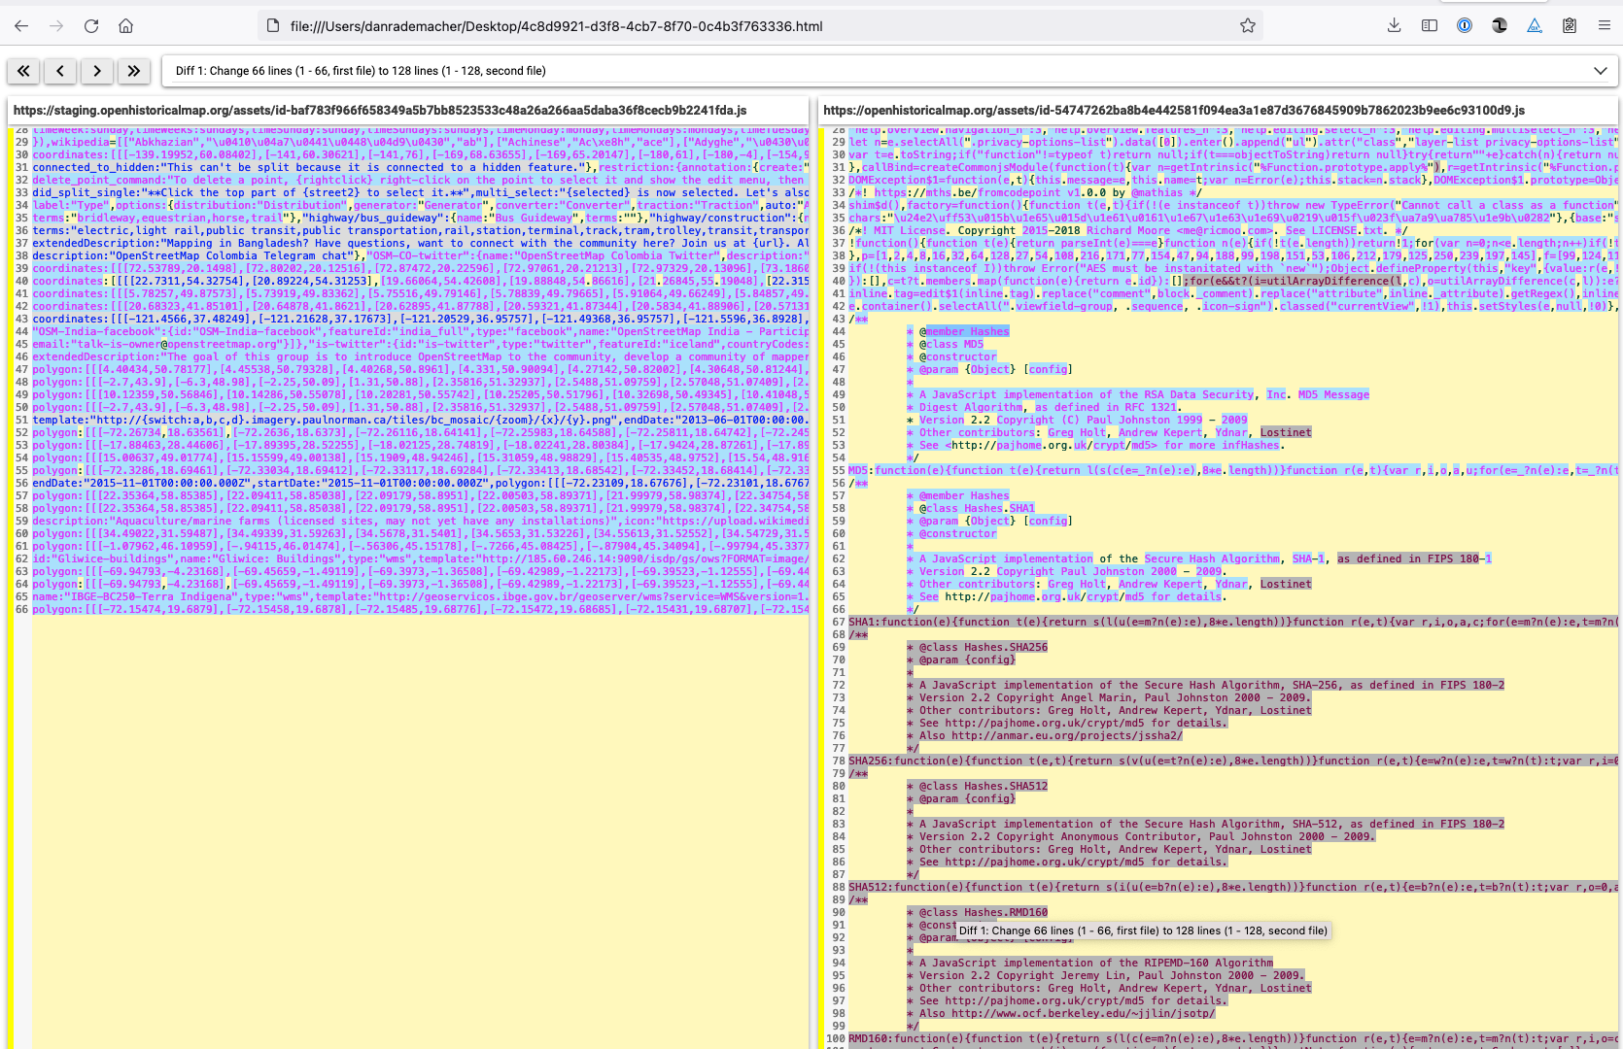Reload the current diff page
This screenshot has height=1049, width=1623.
[x=91, y=26]
